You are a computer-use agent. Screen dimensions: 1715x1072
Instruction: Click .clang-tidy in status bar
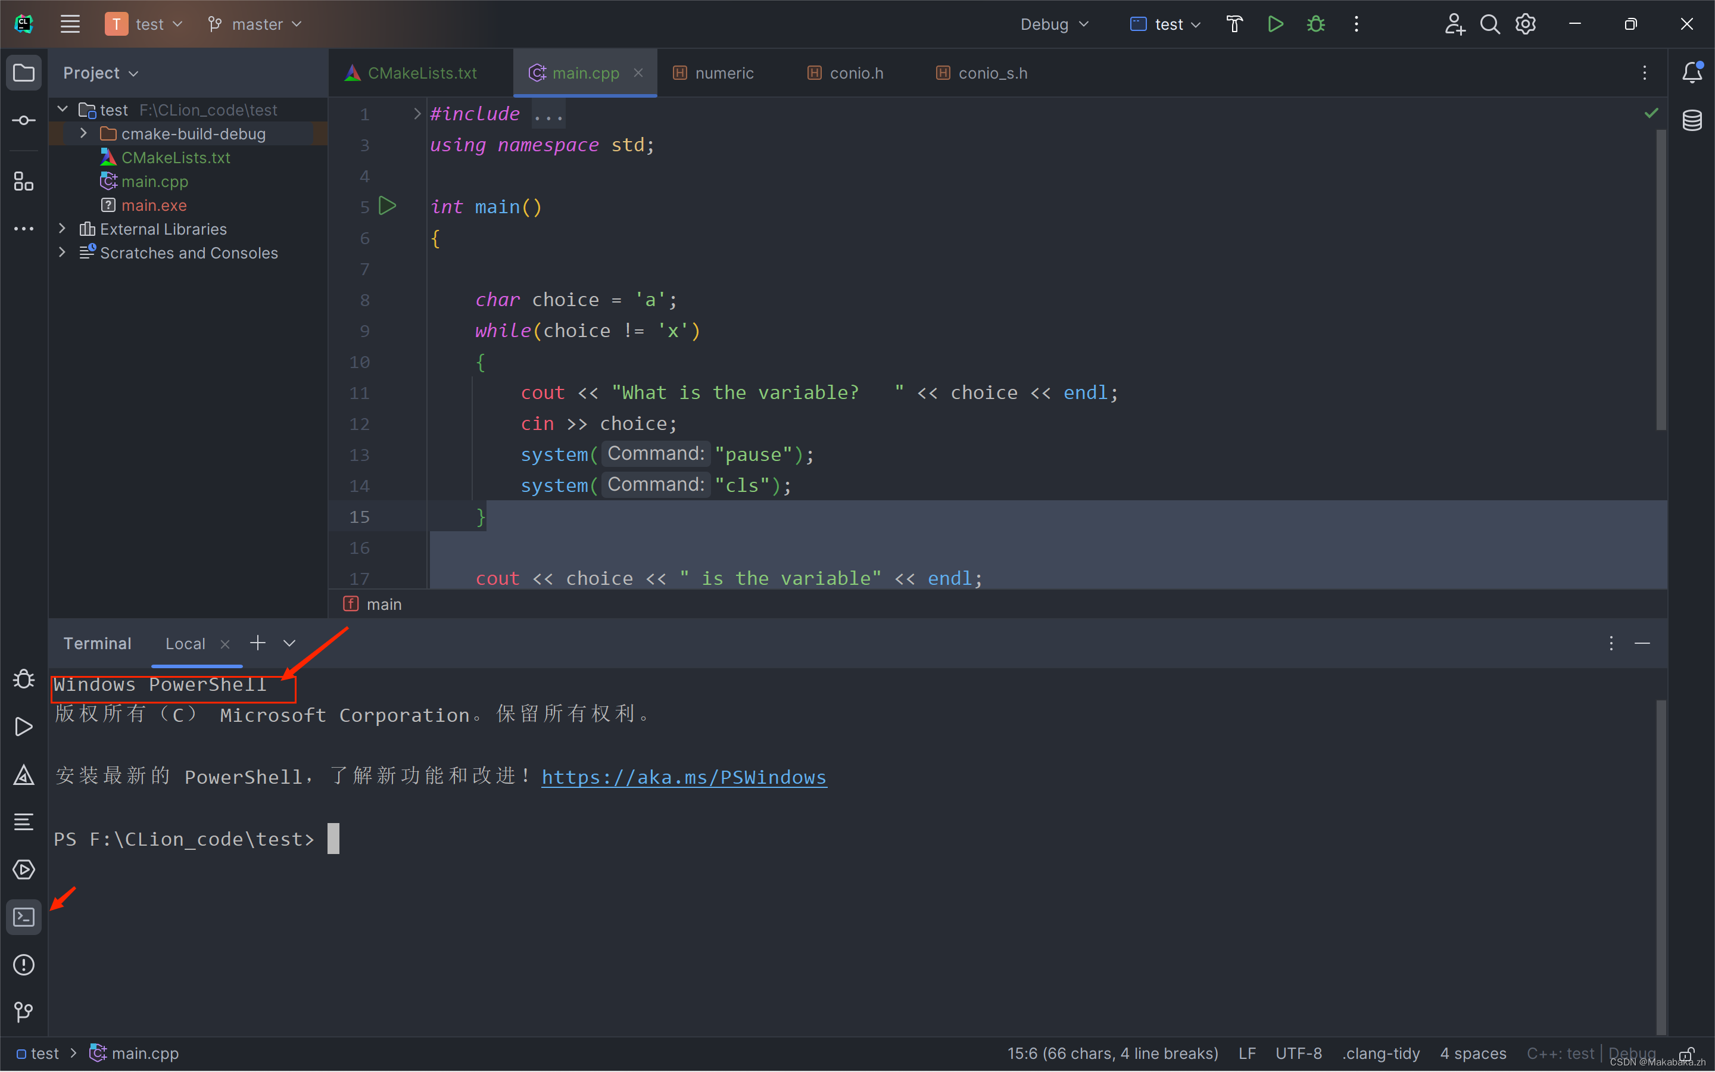1380,1054
